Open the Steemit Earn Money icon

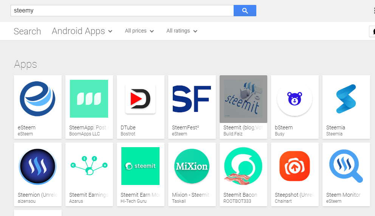pos(140,166)
